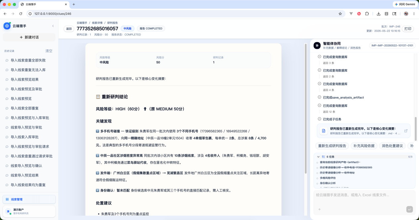Open the 演示账户 account card

pos(29,211)
